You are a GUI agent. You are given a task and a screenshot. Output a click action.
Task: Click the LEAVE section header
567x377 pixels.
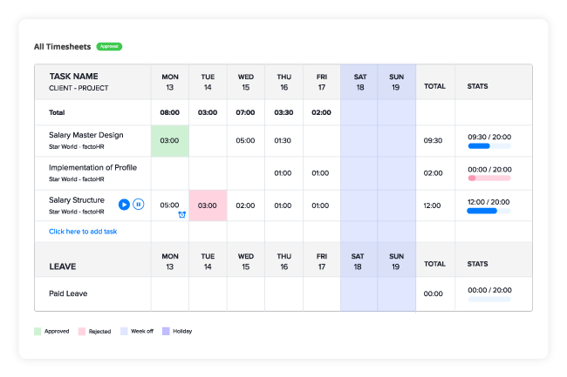(63, 266)
